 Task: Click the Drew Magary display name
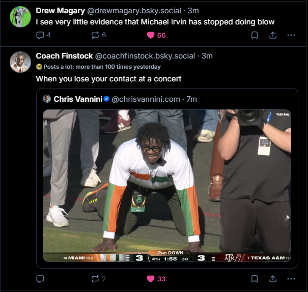point(60,11)
